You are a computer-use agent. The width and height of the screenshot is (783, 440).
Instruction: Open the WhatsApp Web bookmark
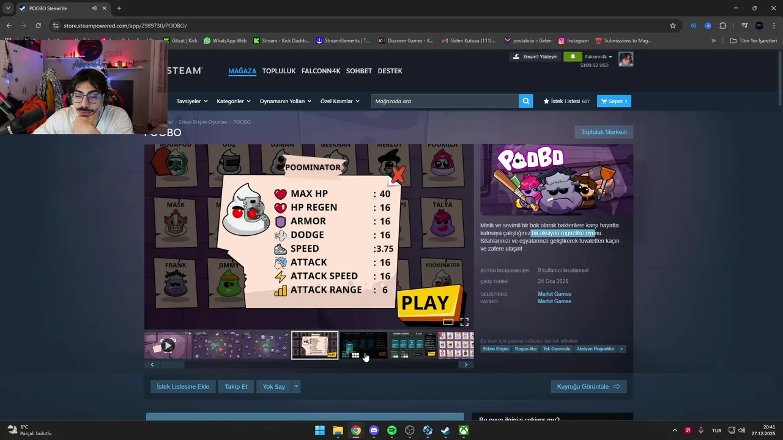[225, 41]
